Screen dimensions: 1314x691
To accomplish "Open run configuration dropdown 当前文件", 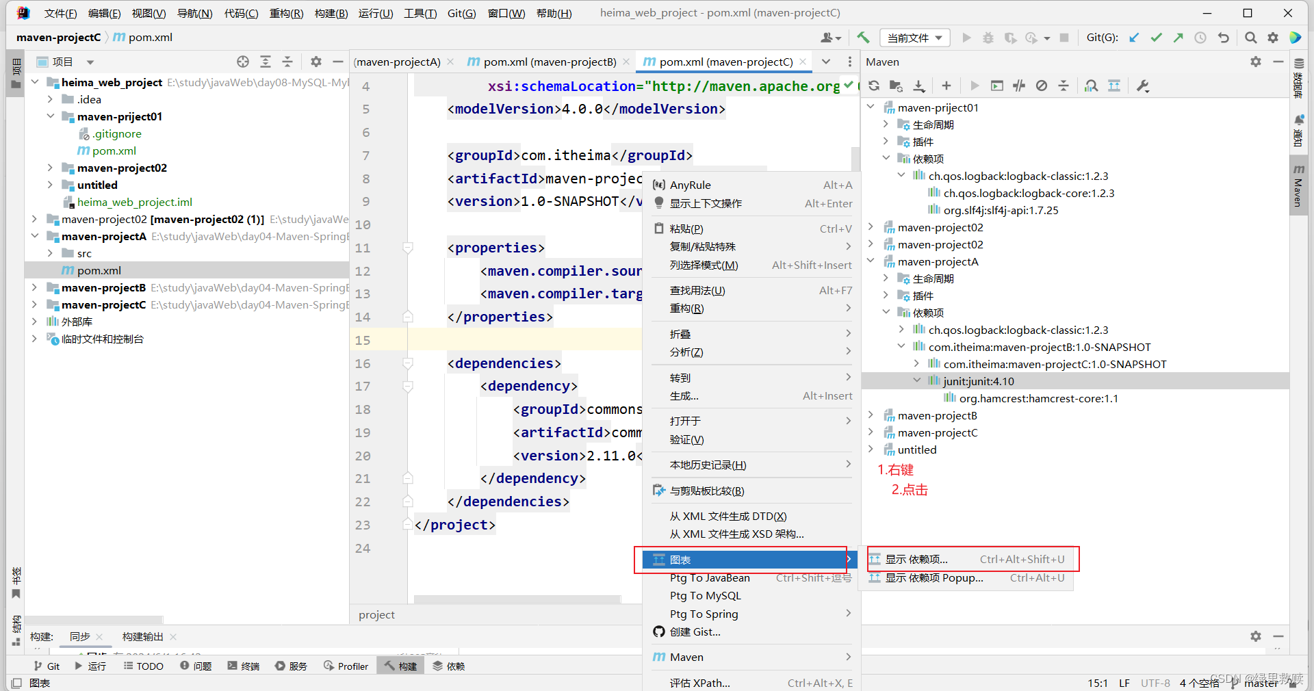I will pos(915,38).
